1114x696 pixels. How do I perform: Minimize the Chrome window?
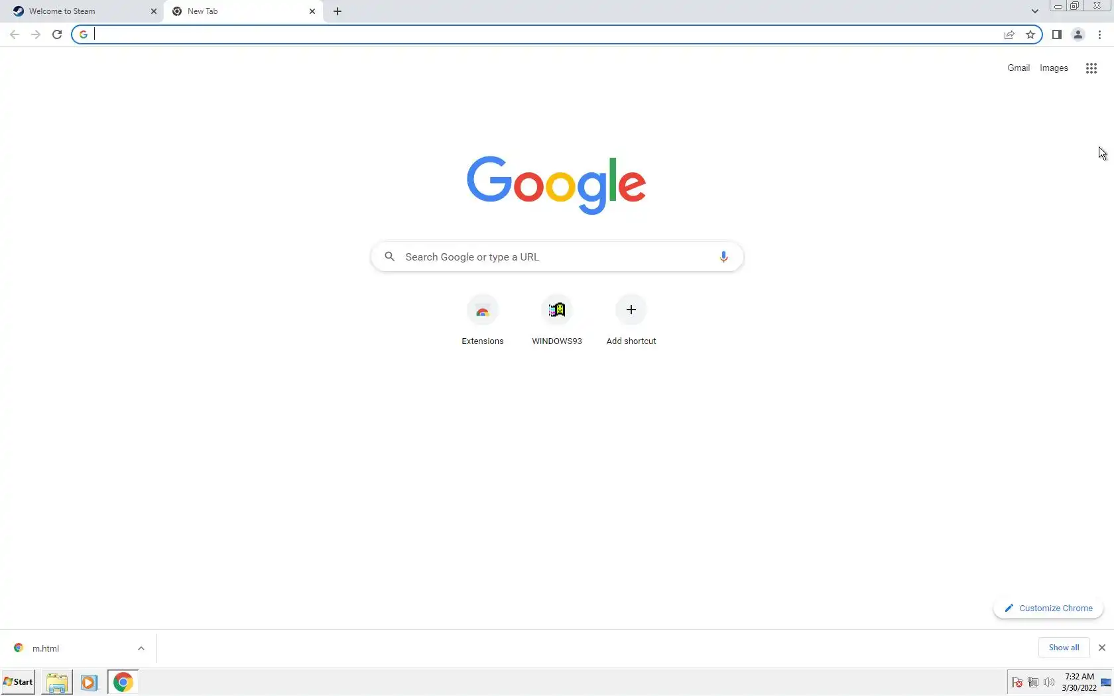[1058, 6]
